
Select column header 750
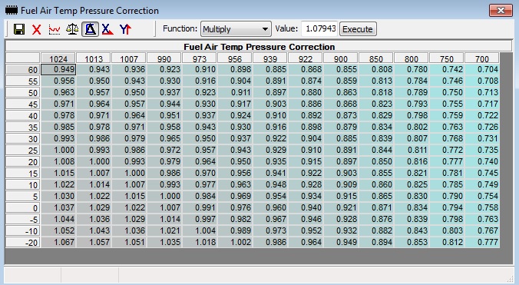(447, 58)
